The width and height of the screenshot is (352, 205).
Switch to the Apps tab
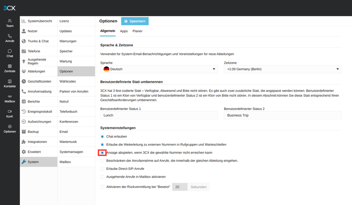point(124,31)
